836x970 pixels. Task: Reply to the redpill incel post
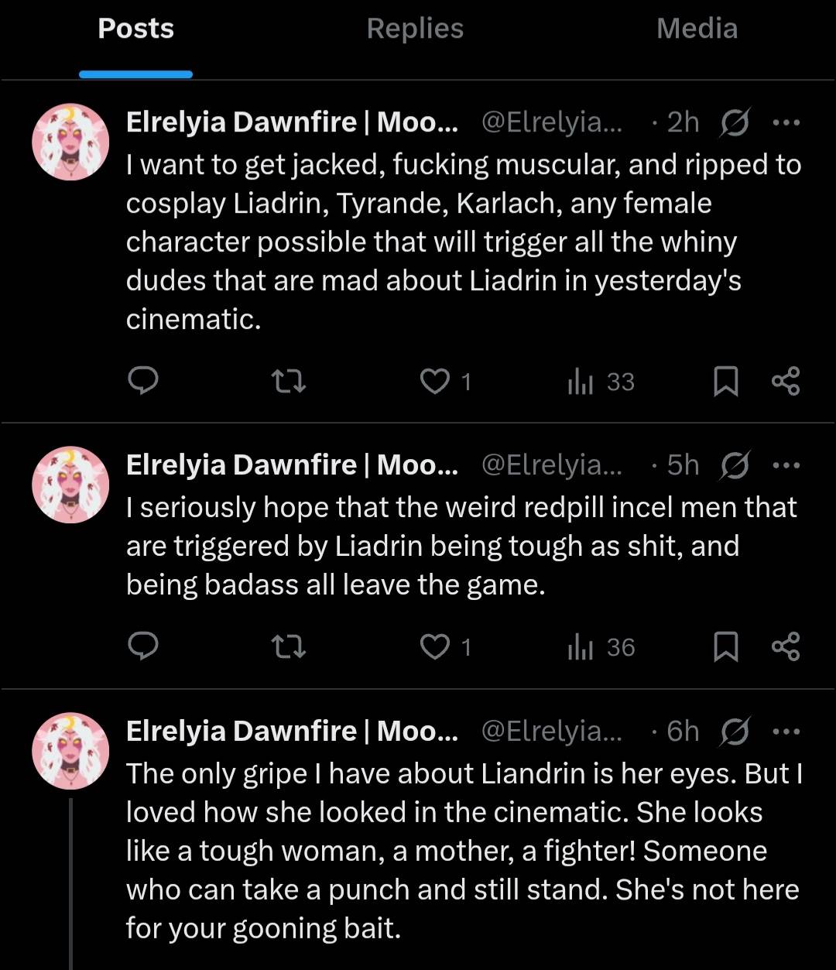click(142, 646)
